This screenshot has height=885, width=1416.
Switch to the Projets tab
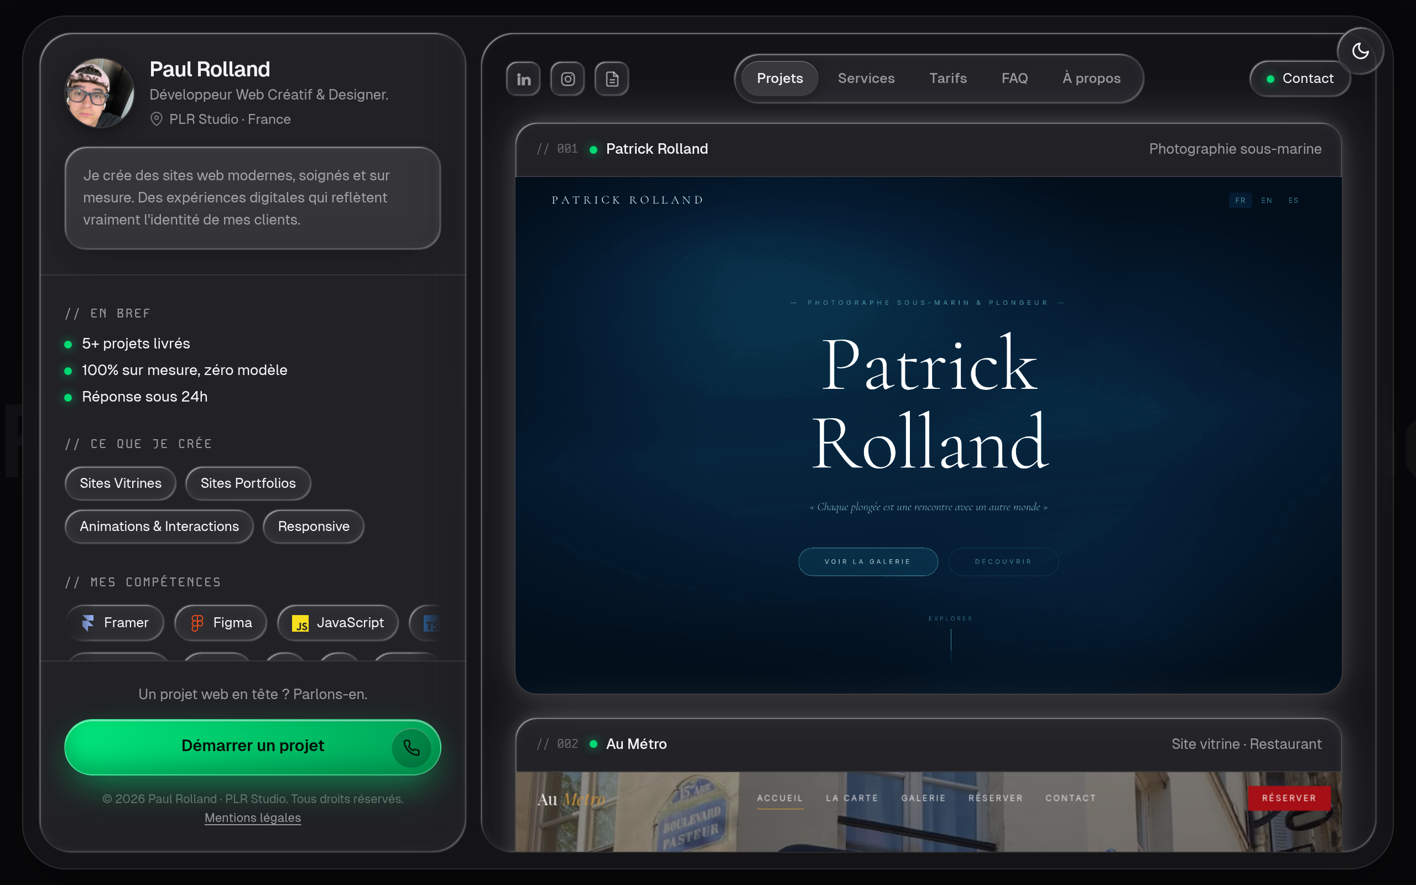(779, 79)
